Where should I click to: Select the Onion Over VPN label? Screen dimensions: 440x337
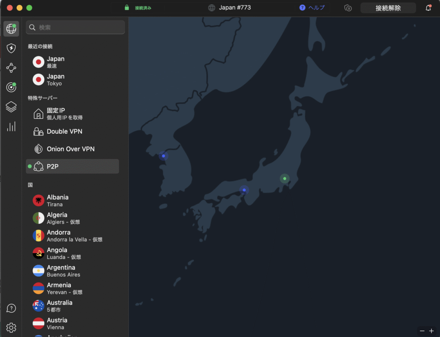(71, 149)
